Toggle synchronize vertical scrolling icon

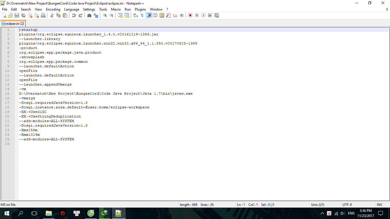click(x=120, y=15)
